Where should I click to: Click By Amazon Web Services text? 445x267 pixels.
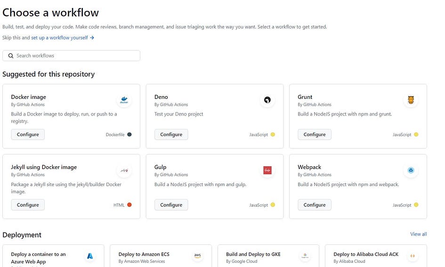(x=142, y=261)
